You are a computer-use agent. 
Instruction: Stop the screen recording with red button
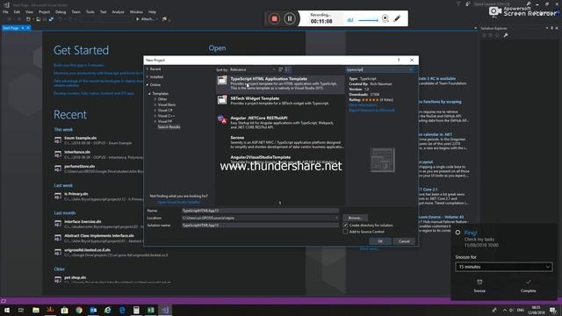click(x=274, y=18)
